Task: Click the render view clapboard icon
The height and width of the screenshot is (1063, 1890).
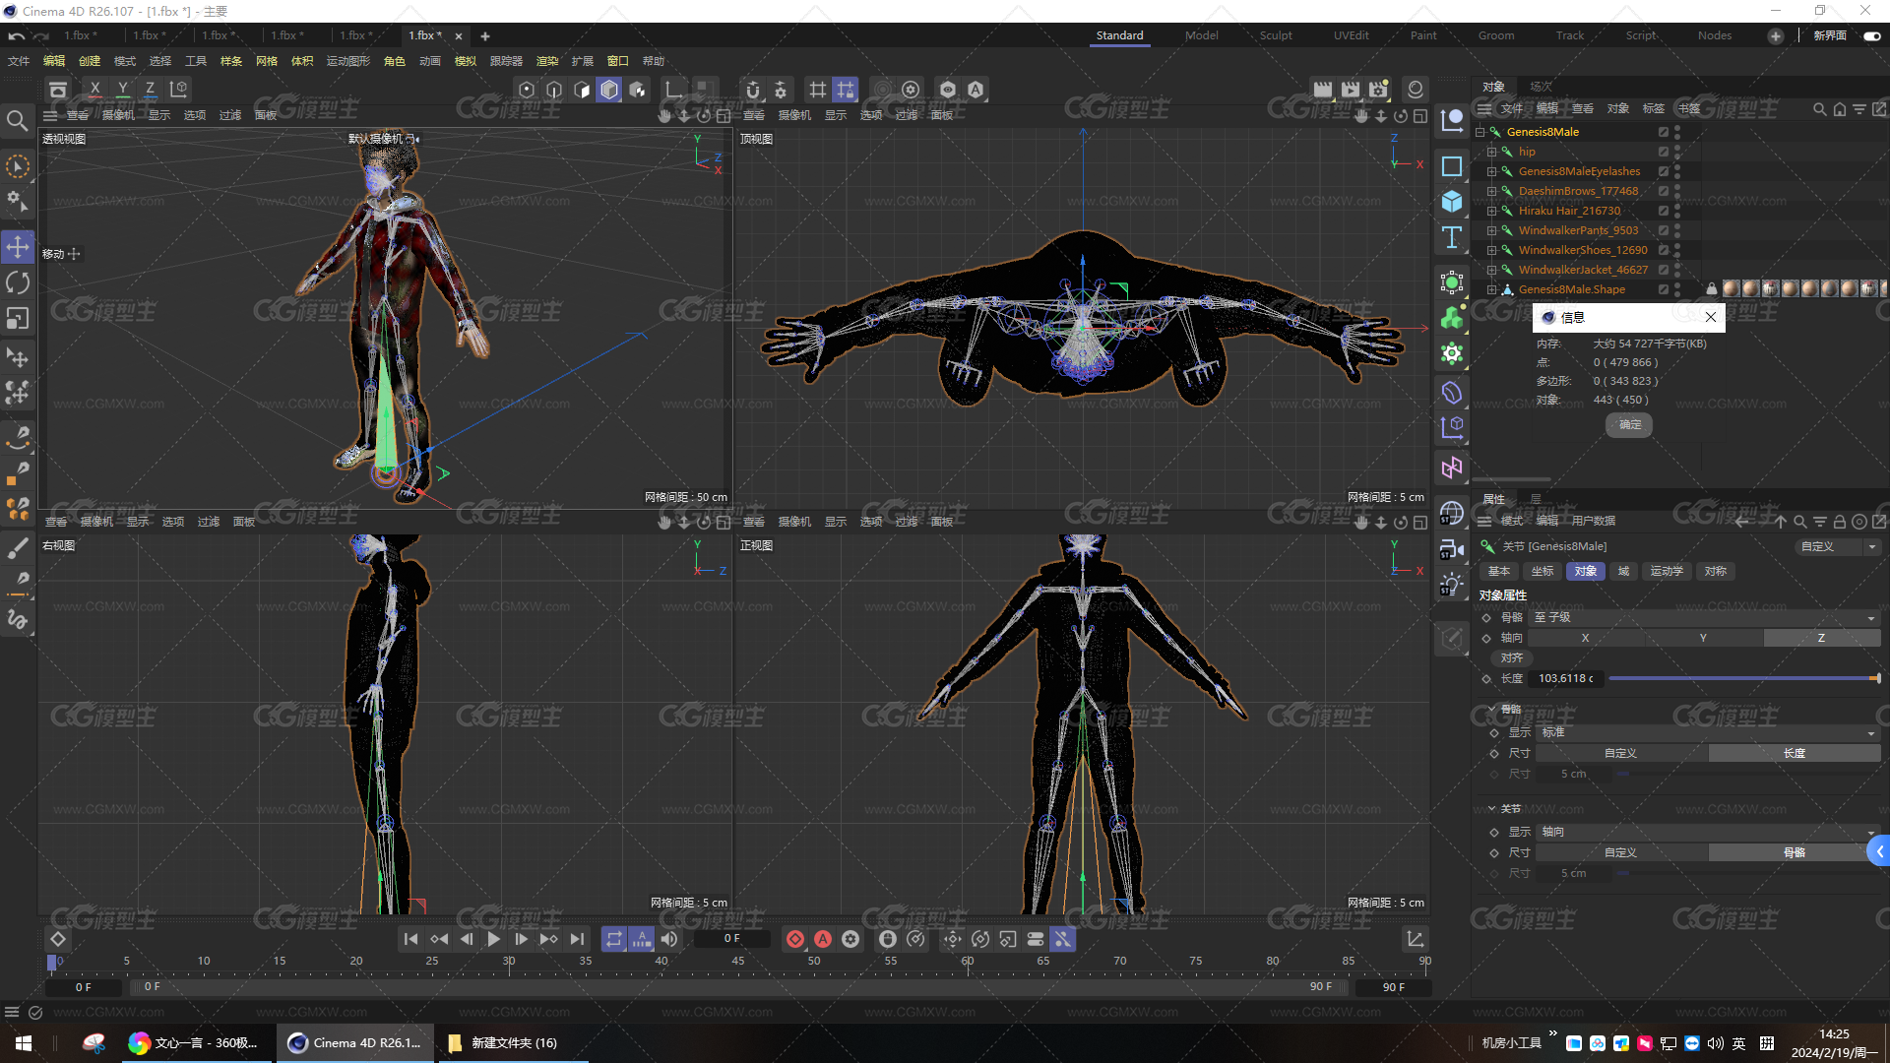Action: (x=1323, y=90)
